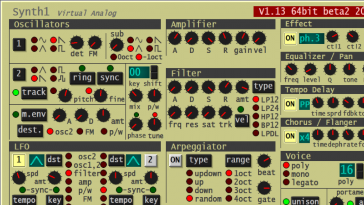Select LPDL filter type
The height and width of the screenshot is (205, 364).
click(x=256, y=133)
